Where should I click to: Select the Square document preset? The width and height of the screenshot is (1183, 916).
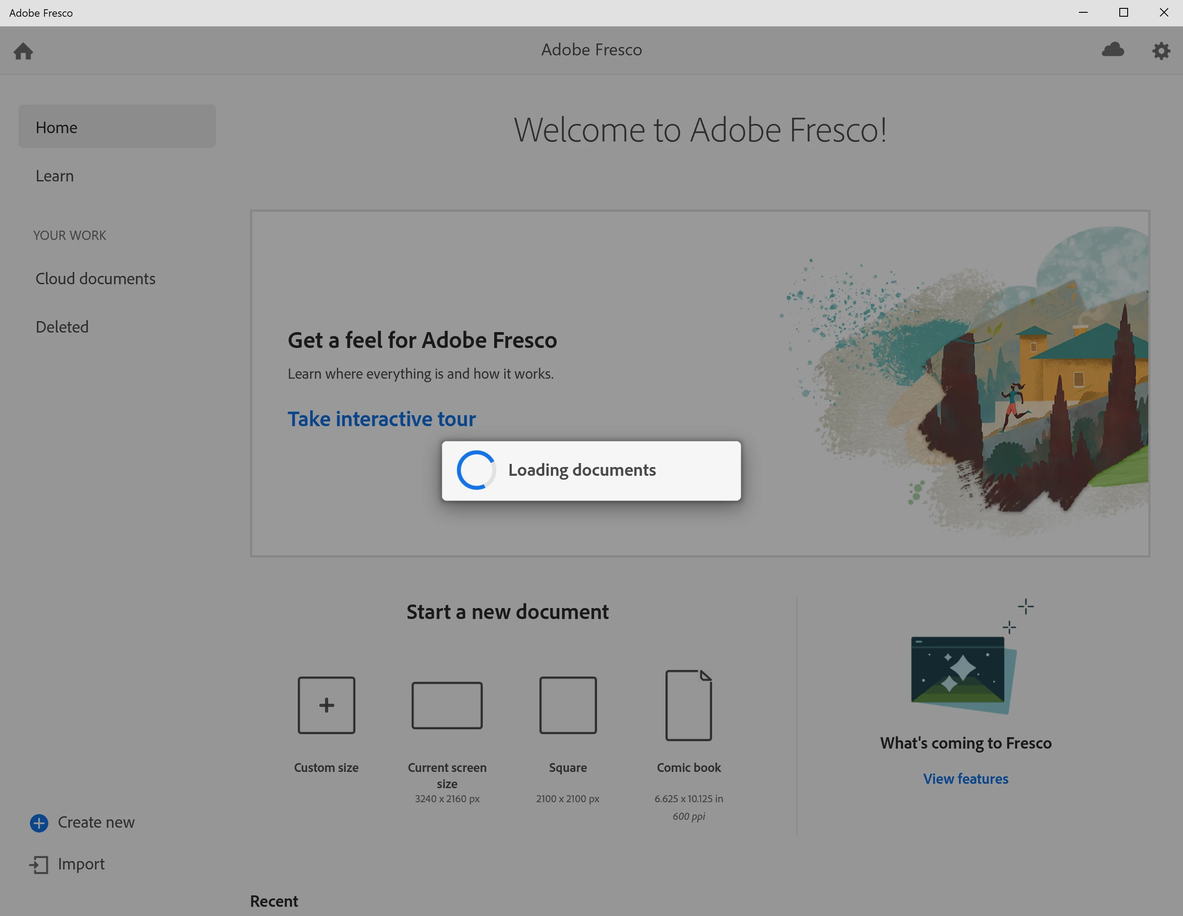568,705
